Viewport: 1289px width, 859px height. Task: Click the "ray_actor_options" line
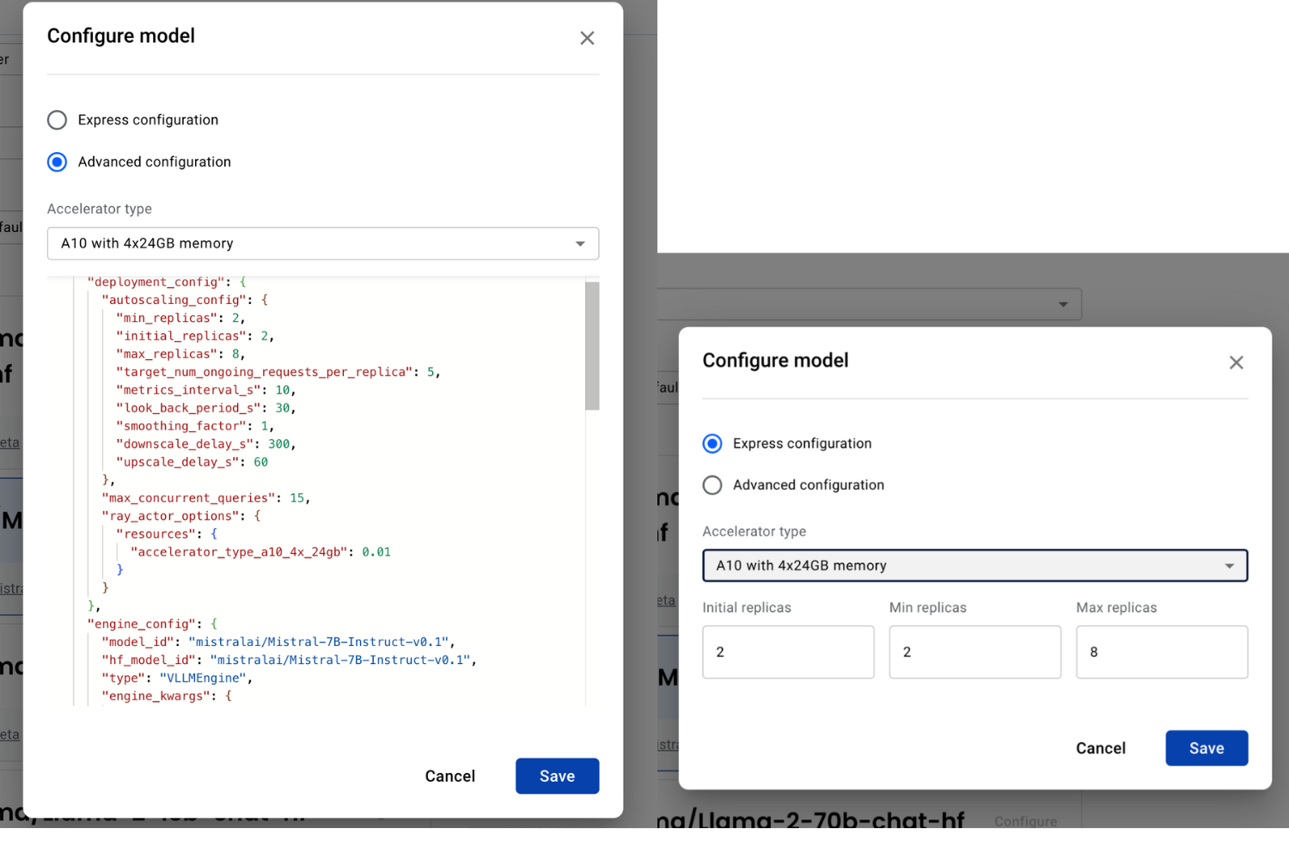(181, 516)
